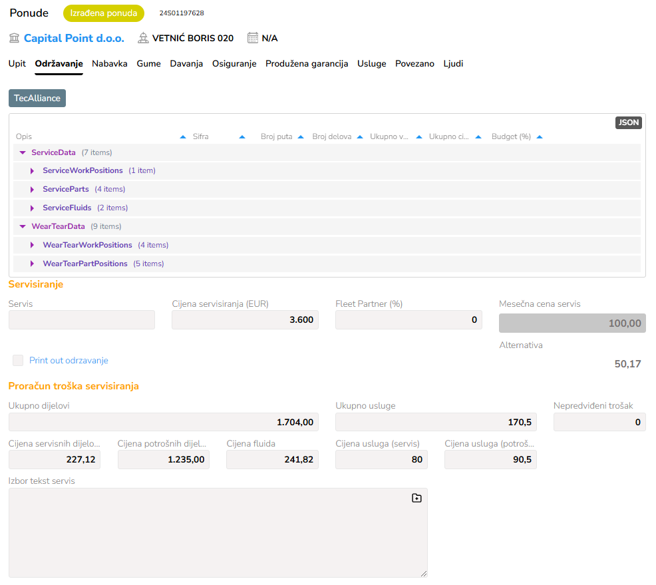
Task: Open the Produžena garancija tab
Action: point(307,64)
